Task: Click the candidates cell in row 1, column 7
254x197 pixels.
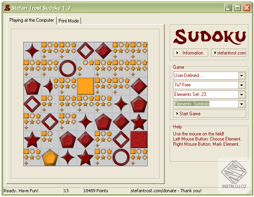Action: (139, 51)
